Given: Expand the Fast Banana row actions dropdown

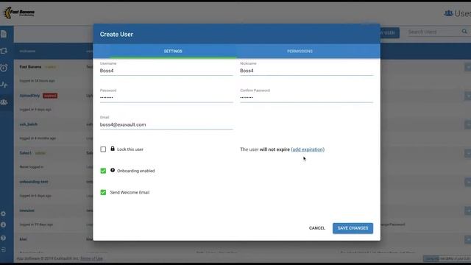Looking at the screenshot, I should pyautogui.click(x=468, y=67).
